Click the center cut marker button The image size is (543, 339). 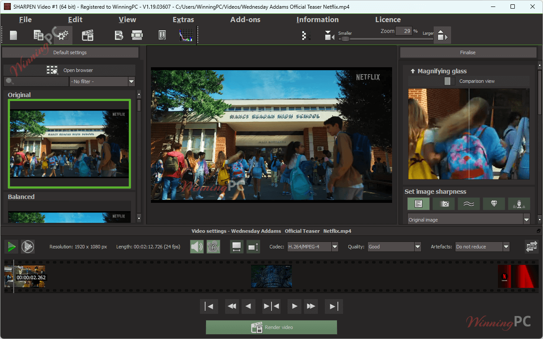point(271,306)
